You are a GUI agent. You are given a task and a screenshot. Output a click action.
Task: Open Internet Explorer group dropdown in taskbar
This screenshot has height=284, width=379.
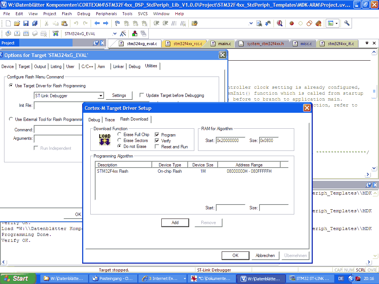(185, 278)
